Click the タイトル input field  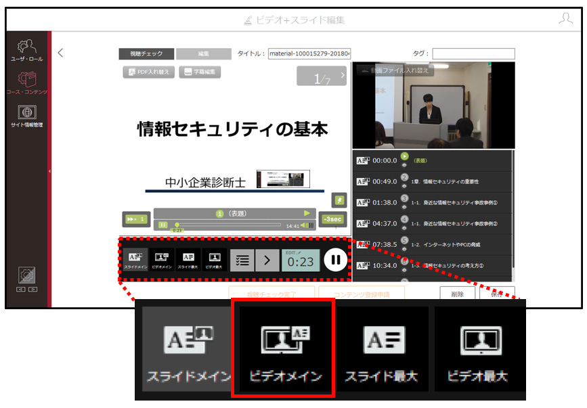pos(309,53)
